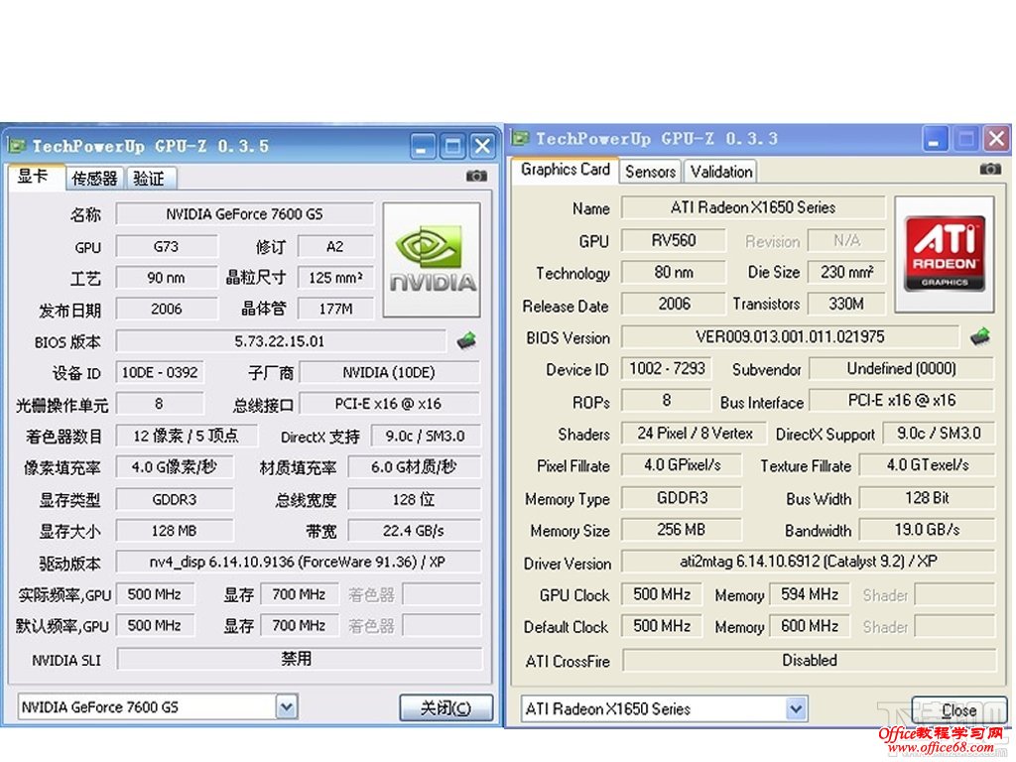Click the NVIDIA (10DE) subvendor field
This screenshot has height=762, width=1016.
389,373
